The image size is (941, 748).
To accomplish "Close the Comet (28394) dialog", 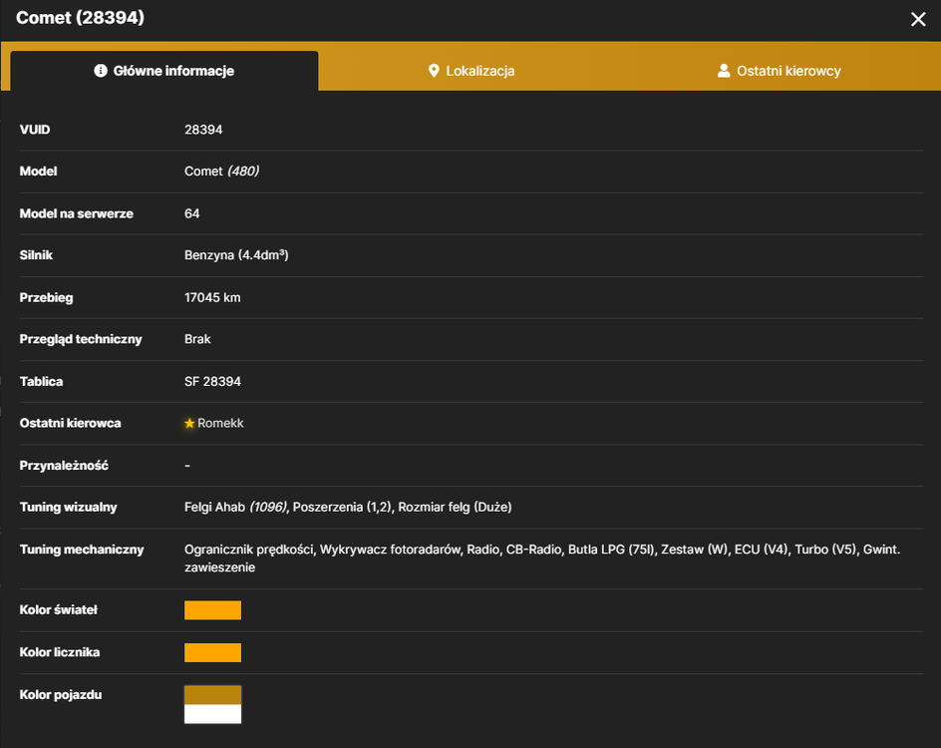I will pyautogui.click(x=918, y=19).
